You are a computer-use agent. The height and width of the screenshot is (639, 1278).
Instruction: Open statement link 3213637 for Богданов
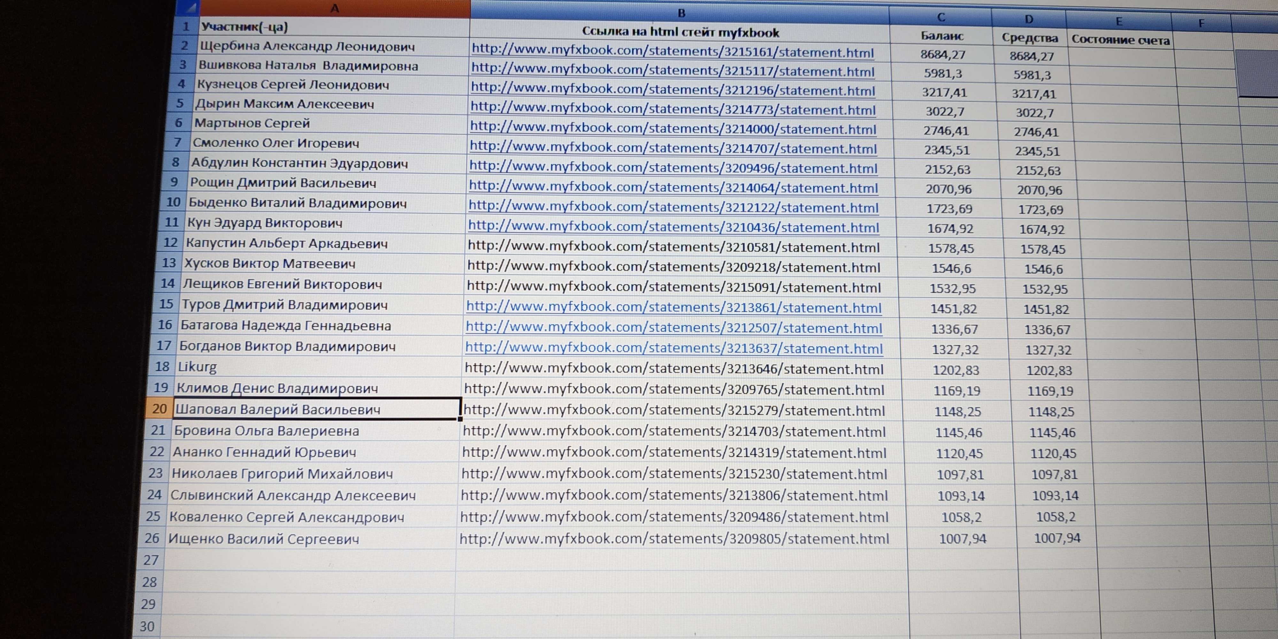tap(674, 348)
